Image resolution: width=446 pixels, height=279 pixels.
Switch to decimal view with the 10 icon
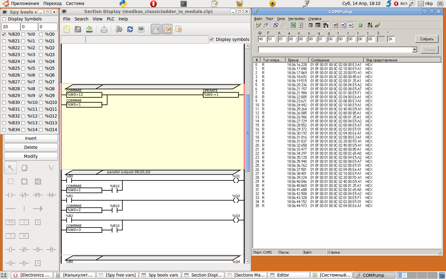click(343, 25)
